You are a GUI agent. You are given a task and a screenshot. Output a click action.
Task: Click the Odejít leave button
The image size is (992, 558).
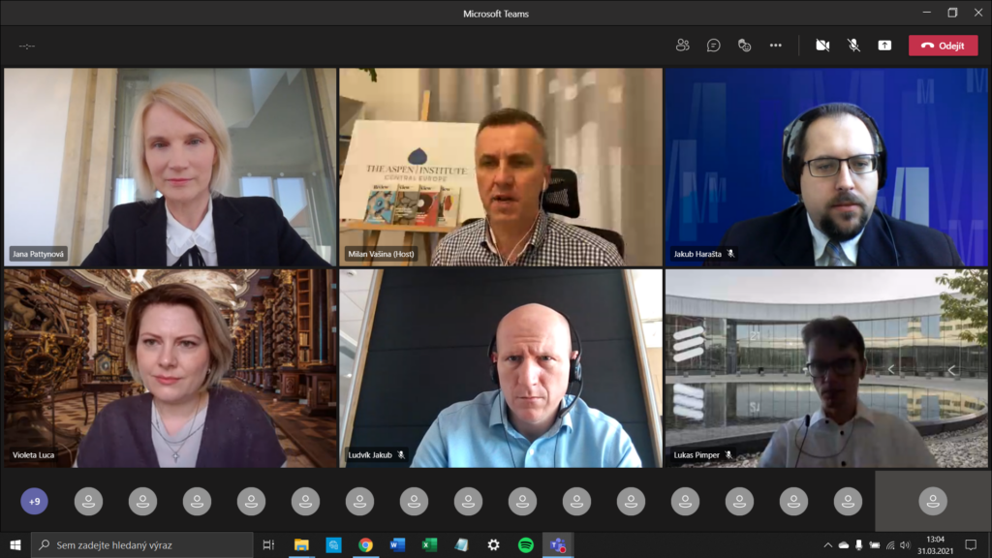[x=943, y=46]
